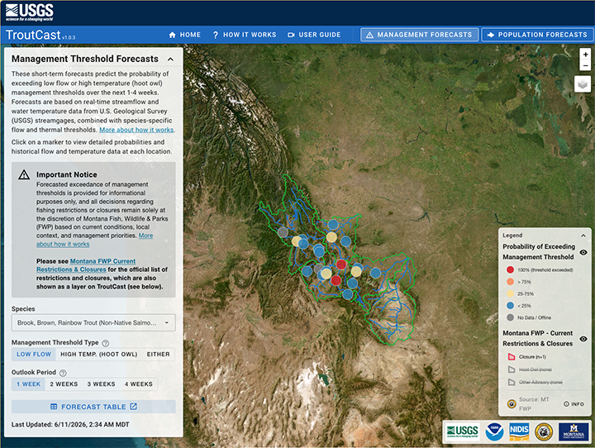The width and height of the screenshot is (595, 448).
Task: Click 'Last Updated: 6/11/2026, 2:34 AM MDT' text
Action: 70,425
